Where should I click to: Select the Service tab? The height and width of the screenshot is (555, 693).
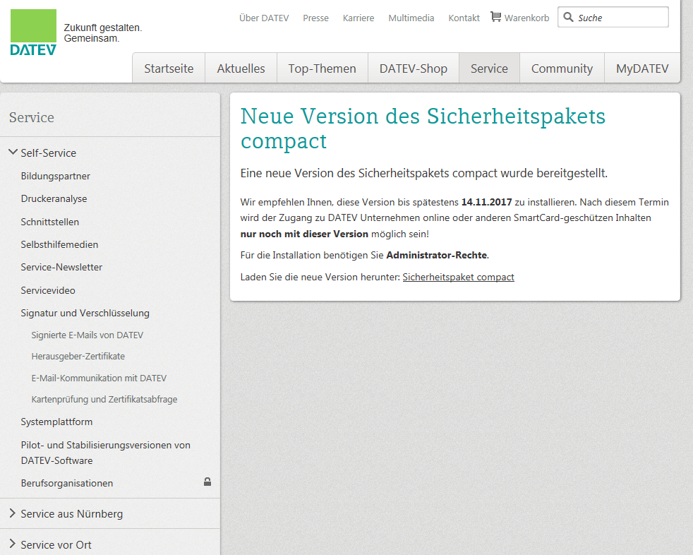click(x=489, y=68)
